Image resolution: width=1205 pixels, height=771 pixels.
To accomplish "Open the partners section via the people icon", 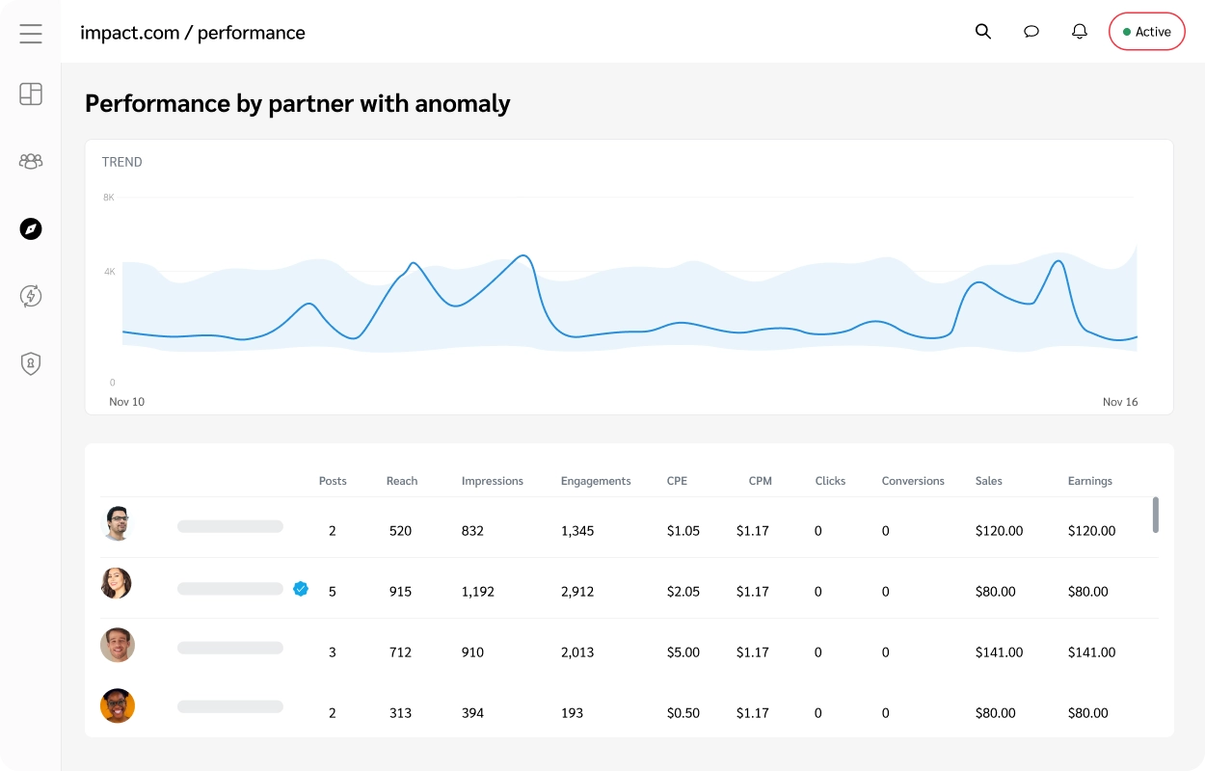I will pyautogui.click(x=30, y=161).
